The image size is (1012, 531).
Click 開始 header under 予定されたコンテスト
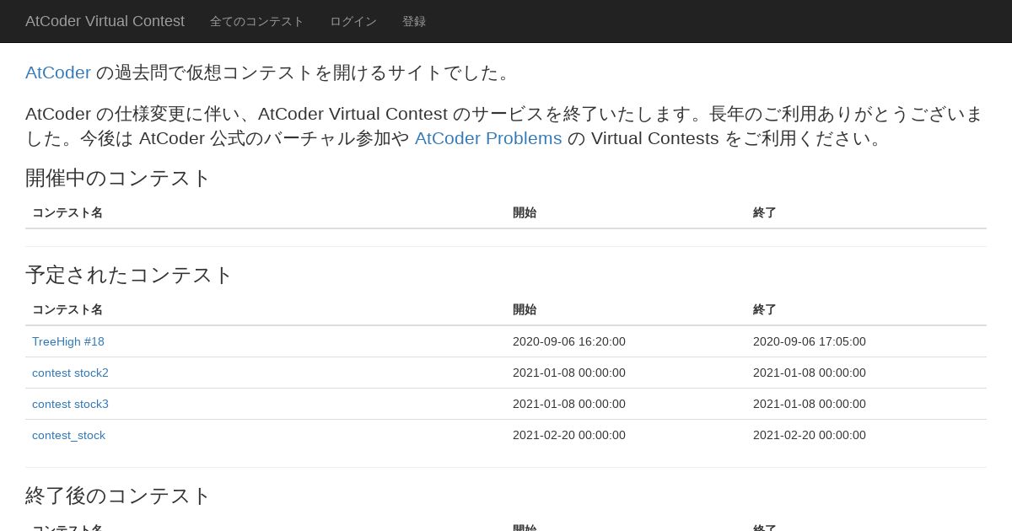525,309
